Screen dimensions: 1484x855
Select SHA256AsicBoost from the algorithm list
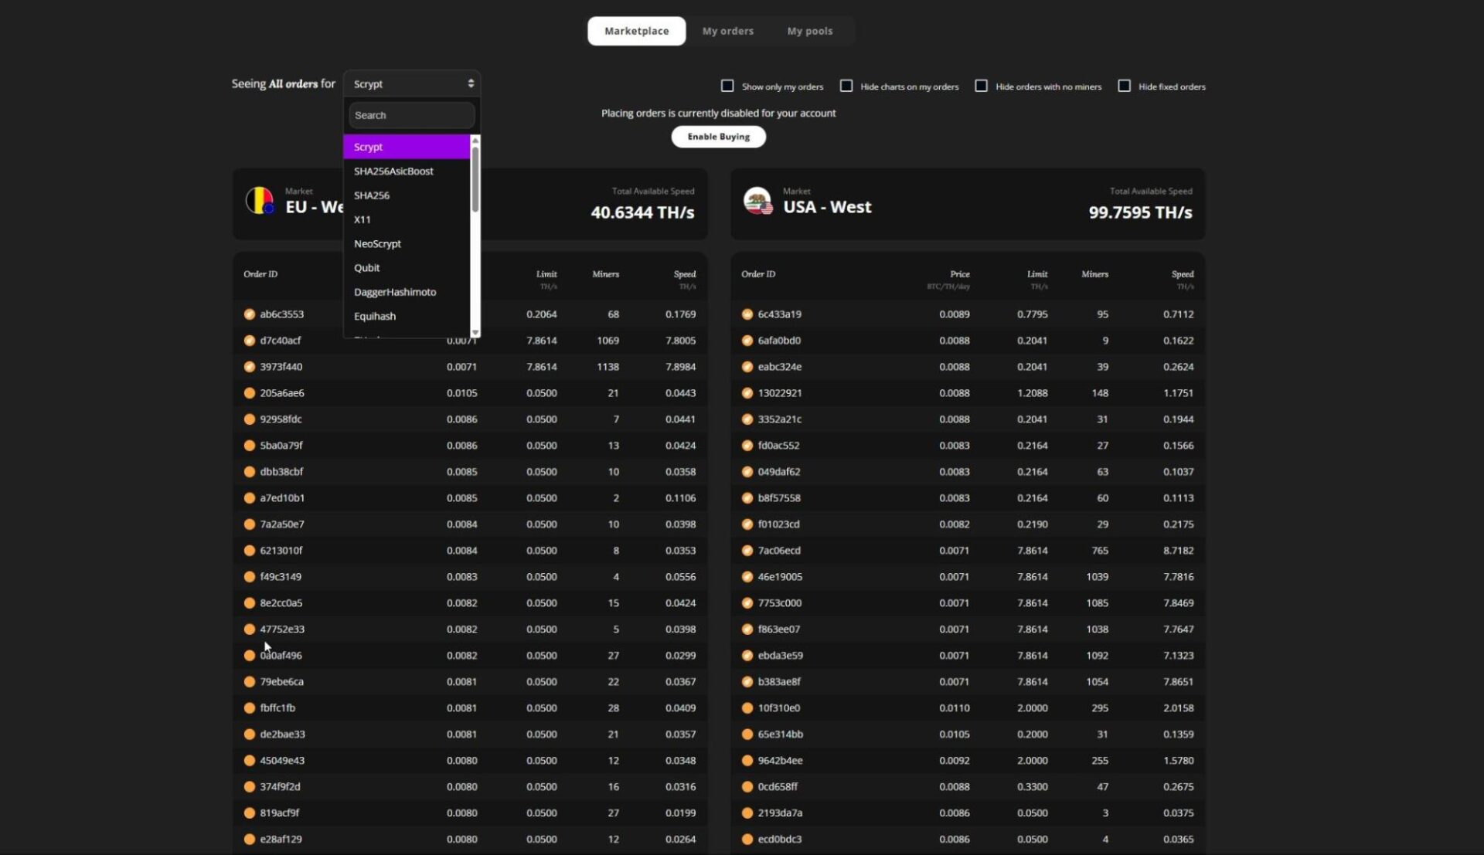393,171
